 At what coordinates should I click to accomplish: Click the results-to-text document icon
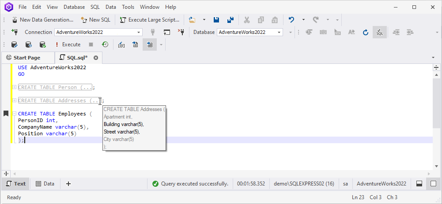(135, 45)
